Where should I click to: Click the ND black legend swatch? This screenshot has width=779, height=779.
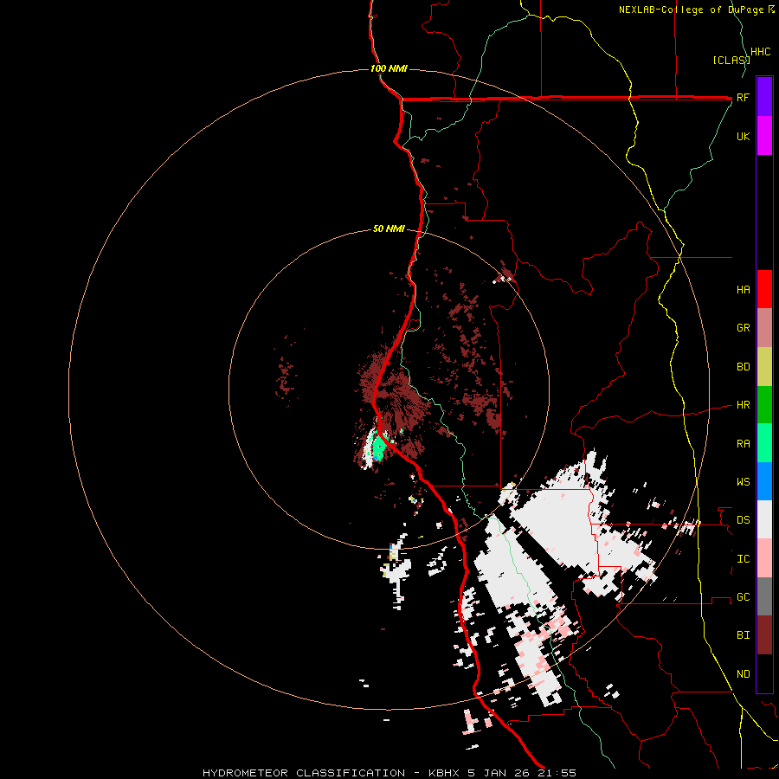764,673
